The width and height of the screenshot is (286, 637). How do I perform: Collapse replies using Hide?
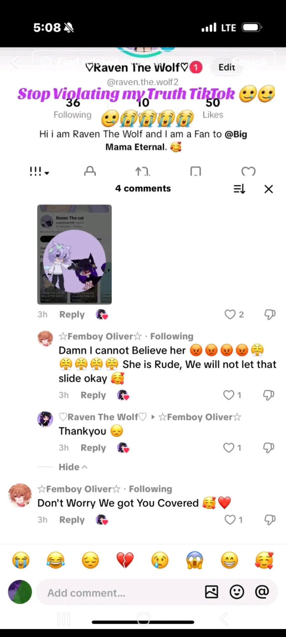pyautogui.click(x=73, y=467)
